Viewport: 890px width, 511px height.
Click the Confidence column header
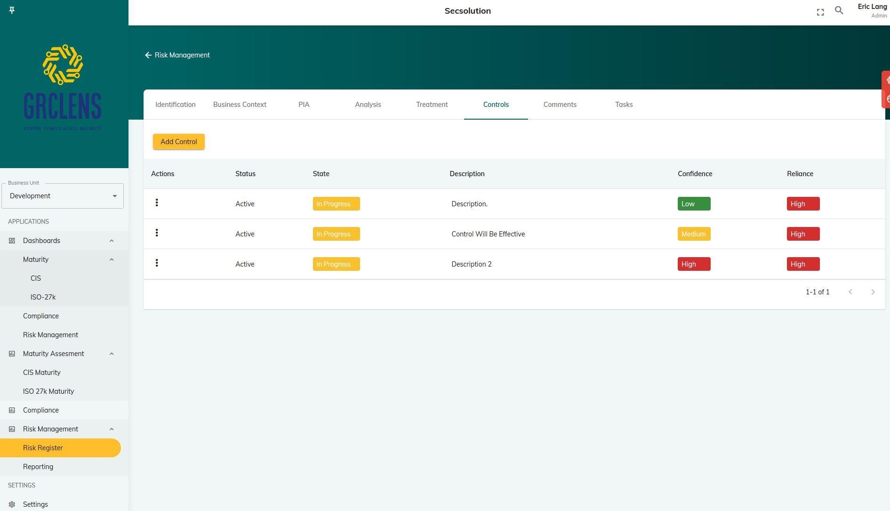pos(695,174)
